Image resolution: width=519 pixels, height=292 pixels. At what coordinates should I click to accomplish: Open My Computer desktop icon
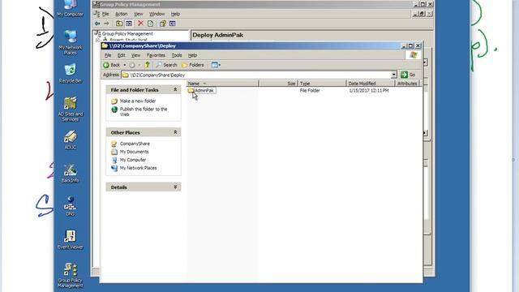pyautogui.click(x=71, y=8)
